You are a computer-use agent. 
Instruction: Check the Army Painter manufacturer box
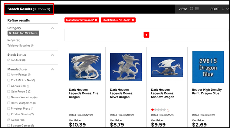tap(9, 75)
